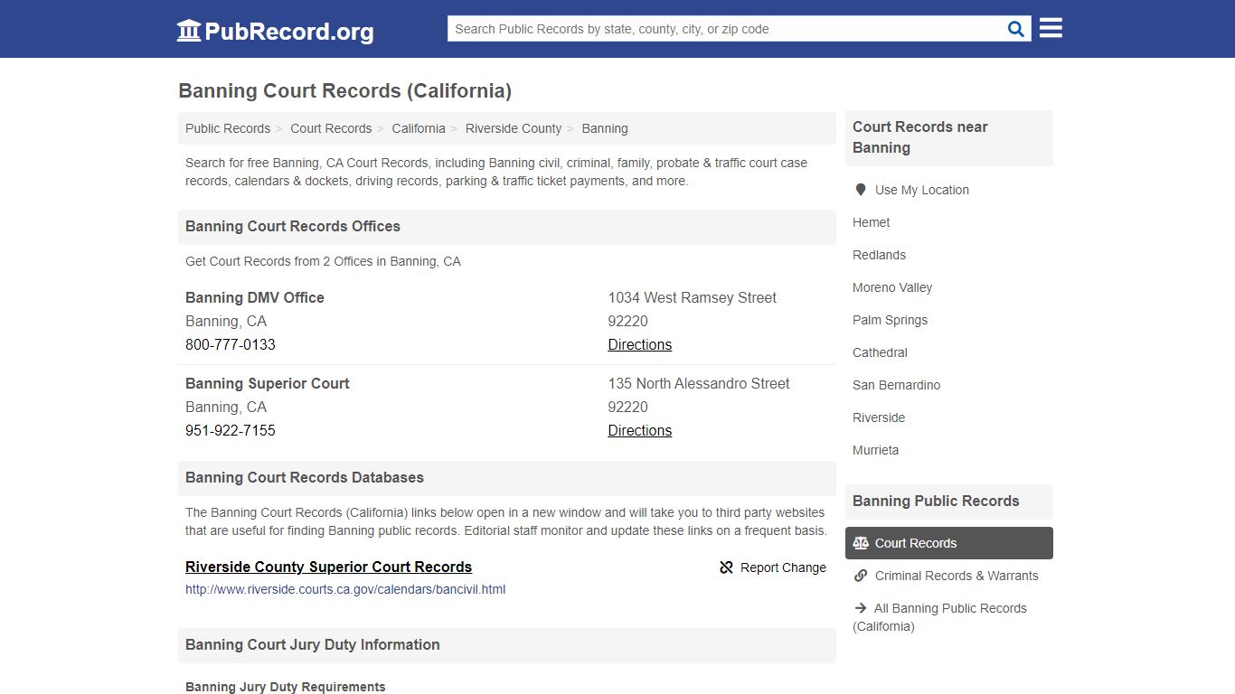This screenshot has width=1235, height=694.
Task: Open Hemet court records
Action: 872,222
